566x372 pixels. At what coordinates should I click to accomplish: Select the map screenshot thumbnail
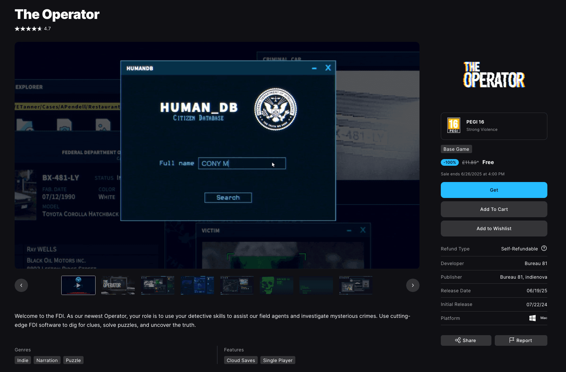coord(237,285)
